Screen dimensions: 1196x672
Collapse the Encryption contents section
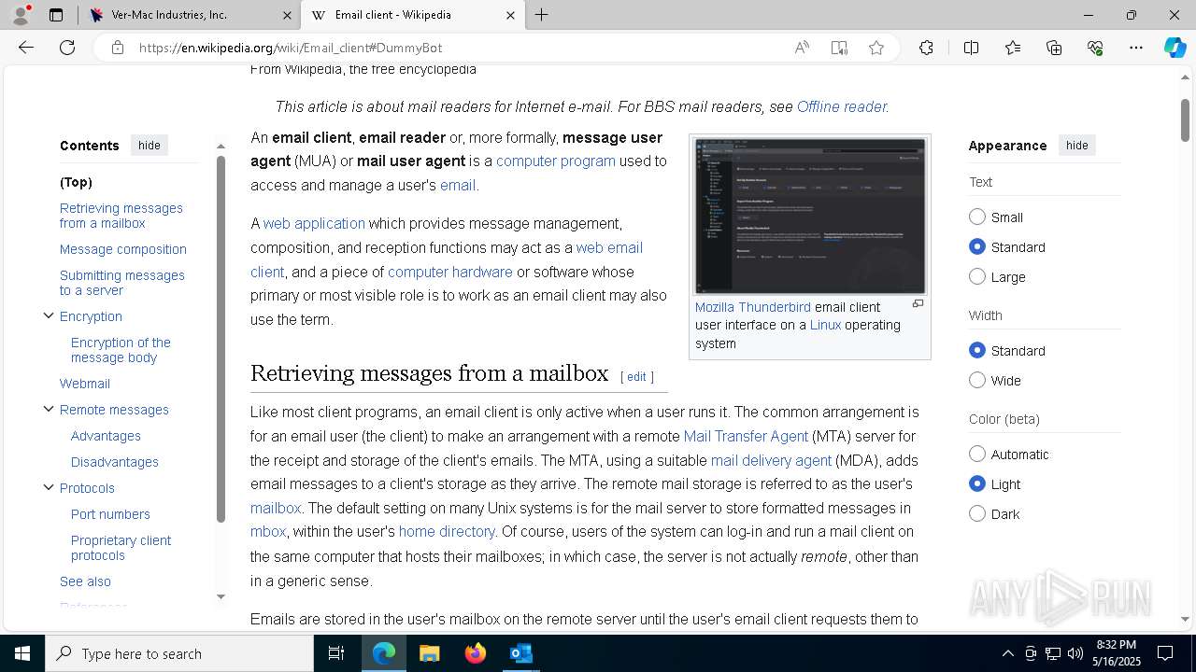(49, 315)
